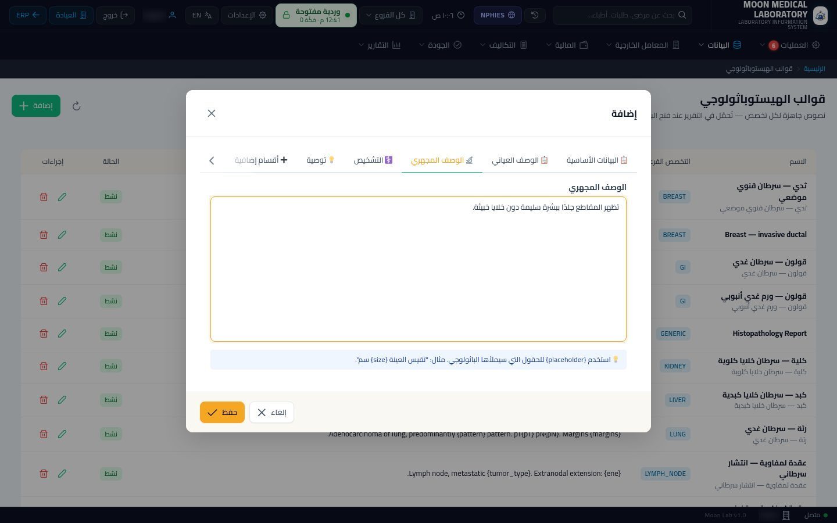Delete the Breast invasive ductal template
This screenshot has height=523, width=837.
(44, 235)
